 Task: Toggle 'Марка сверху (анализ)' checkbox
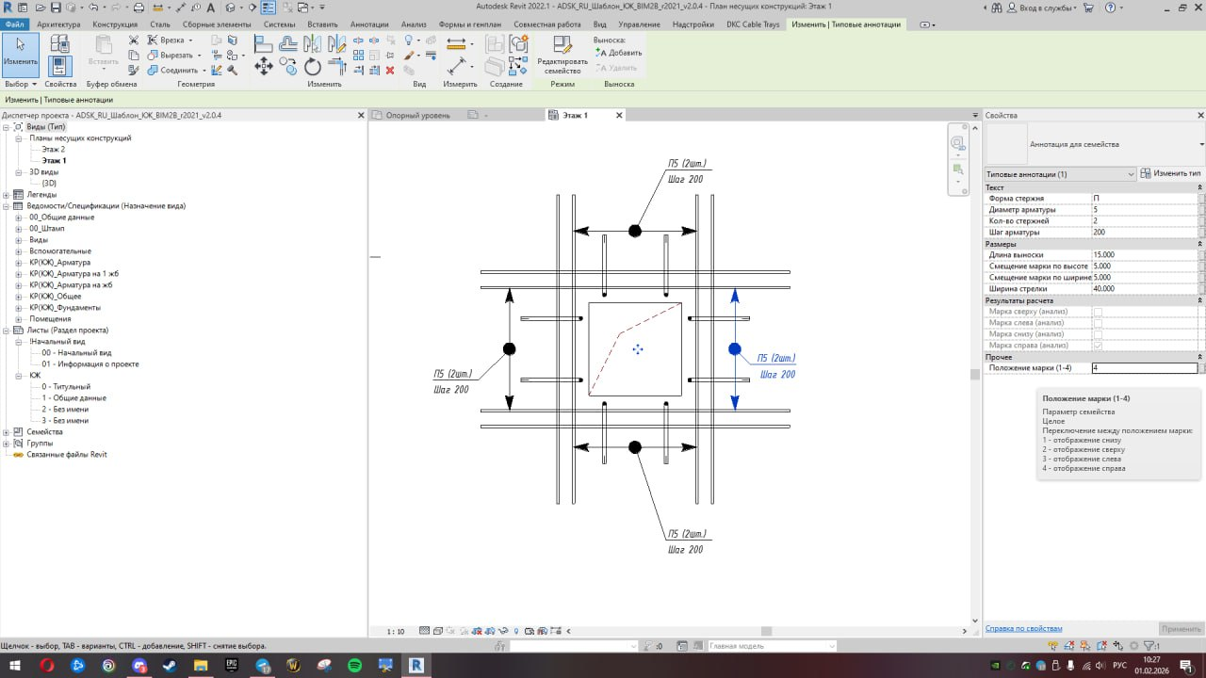pos(1098,312)
